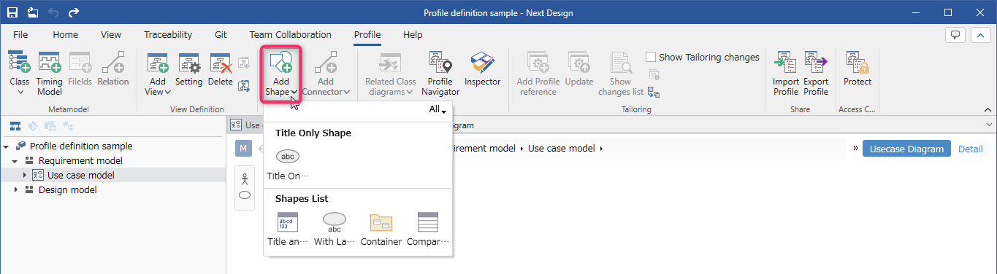This screenshot has width=997, height=274.
Task: Click Use case model in breadcrumb
Action: pyautogui.click(x=561, y=149)
